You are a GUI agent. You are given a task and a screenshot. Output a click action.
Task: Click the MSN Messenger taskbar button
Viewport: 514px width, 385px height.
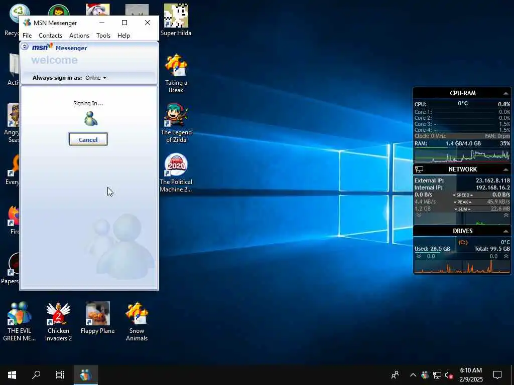click(85, 375)
